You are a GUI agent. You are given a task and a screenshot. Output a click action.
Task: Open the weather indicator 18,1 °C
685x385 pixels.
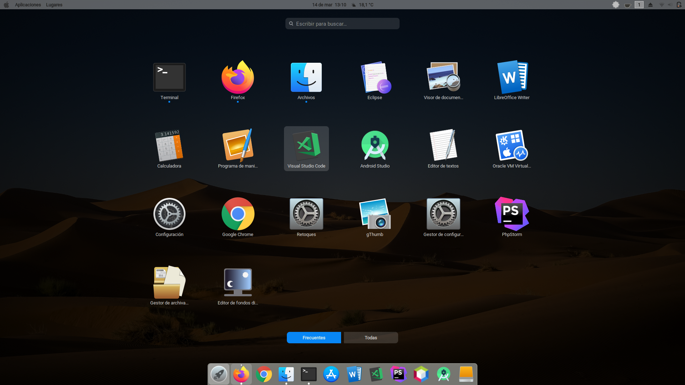[362, 5]
